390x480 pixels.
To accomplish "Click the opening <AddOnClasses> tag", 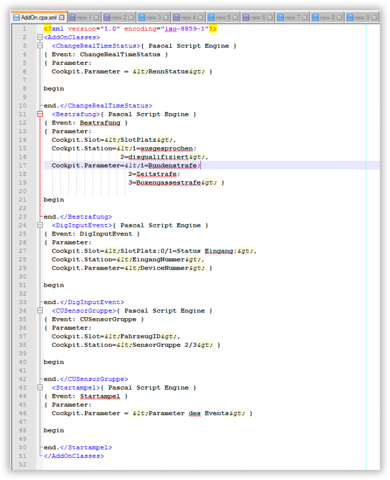I will pos(72,37).
